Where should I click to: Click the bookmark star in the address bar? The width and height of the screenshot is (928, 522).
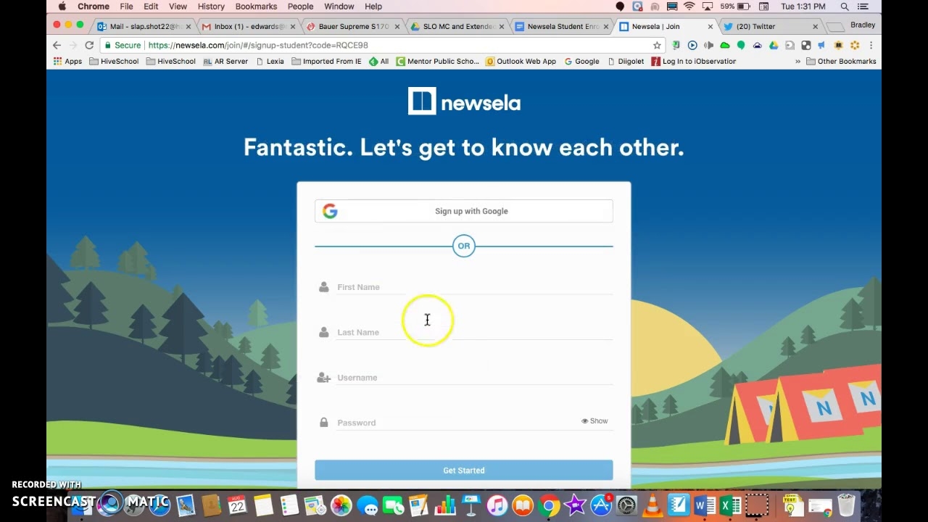658,45
